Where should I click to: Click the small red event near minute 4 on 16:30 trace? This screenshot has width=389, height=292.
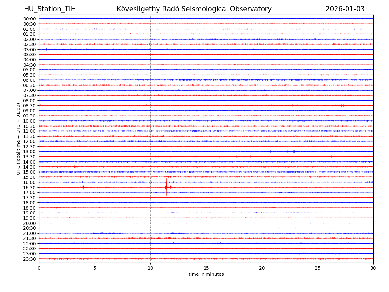(83, 187)
